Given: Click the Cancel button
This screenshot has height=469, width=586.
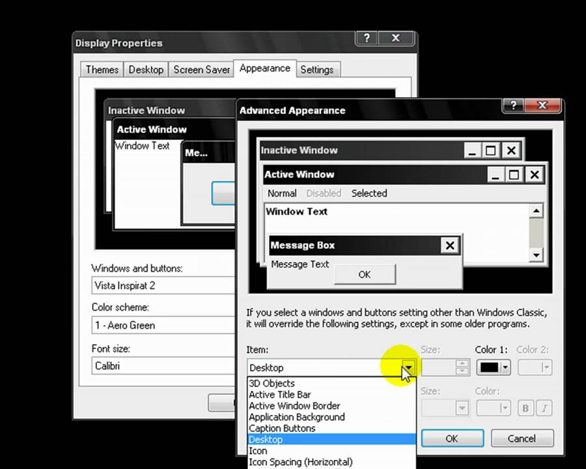Looking at the screenshot, I should point(522,438).
